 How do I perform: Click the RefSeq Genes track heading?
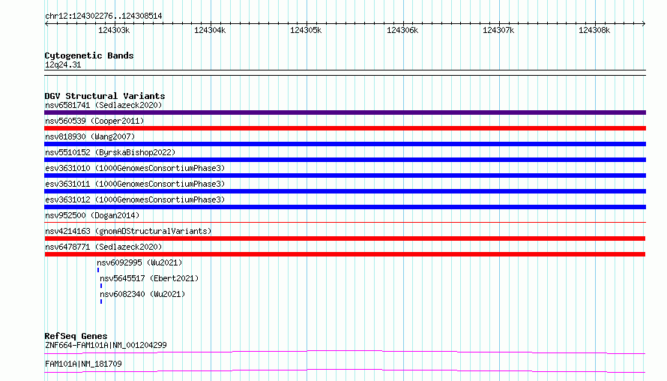coord(76,336)
